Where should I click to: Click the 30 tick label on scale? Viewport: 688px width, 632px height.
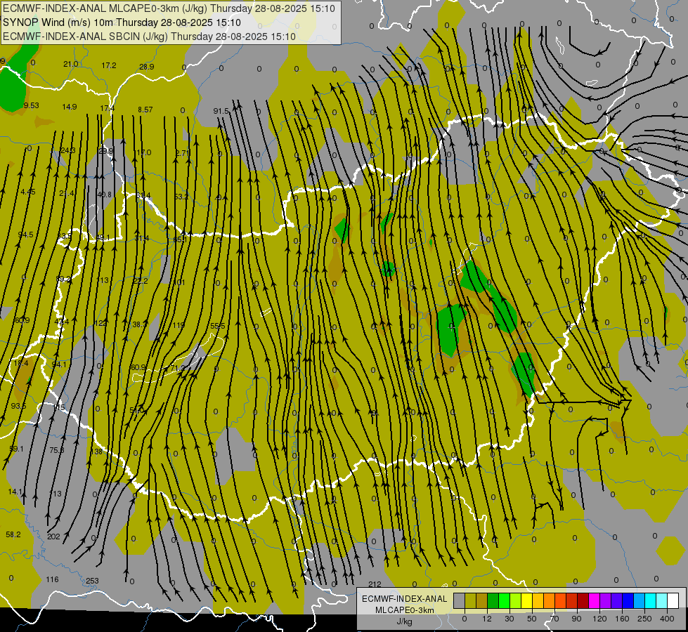point(509,619)
